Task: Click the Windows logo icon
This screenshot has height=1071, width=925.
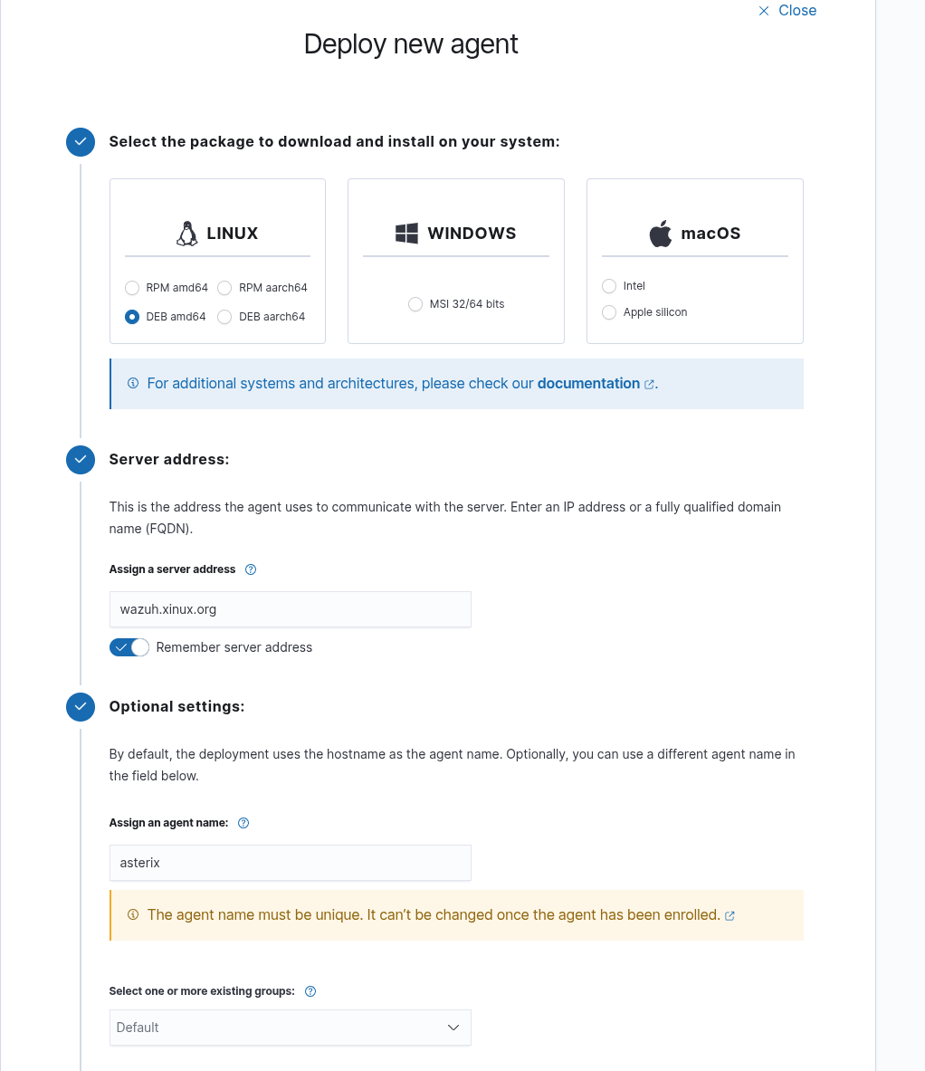Action: tap(406, 234)
